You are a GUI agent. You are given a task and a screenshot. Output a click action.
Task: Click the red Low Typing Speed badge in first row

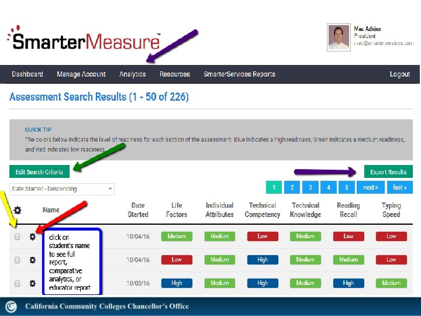pos(391,236)
